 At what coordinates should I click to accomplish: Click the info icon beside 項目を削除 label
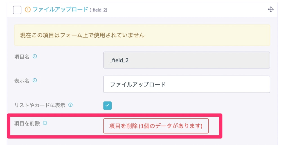pos(45,123)
